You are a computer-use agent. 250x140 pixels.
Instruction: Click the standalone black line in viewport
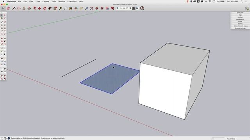coord(78,68)
